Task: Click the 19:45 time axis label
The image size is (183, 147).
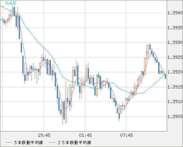Action: coord(44,135)
